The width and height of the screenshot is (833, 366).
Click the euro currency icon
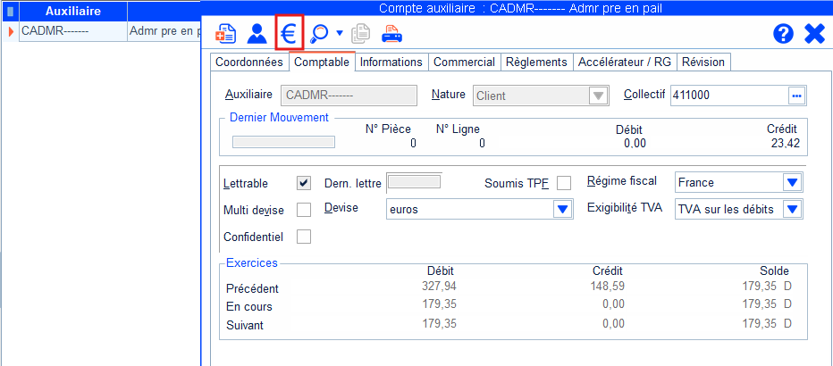point(289,34)
